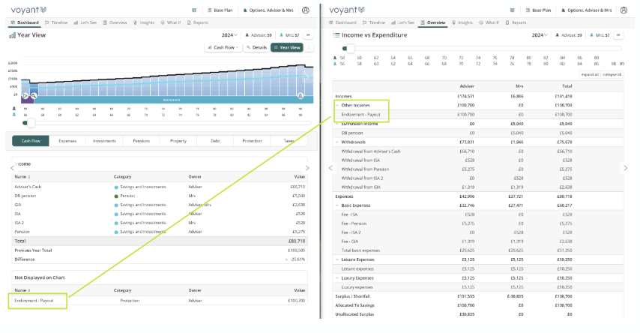Image resolution: width=640 pixels, height=333 pixels.
Task: Open the Protection category tab
Action: click(x=253, y=140)
